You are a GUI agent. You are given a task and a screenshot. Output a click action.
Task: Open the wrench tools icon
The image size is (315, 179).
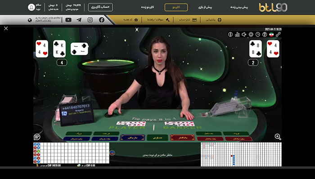(278, 35)
